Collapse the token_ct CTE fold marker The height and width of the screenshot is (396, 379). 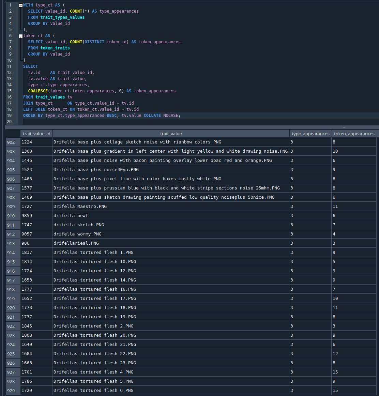[x=21, y=36]
